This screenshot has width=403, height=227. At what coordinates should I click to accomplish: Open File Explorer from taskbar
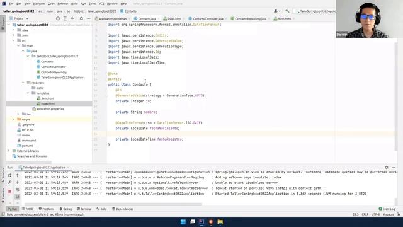pos(220,222)
